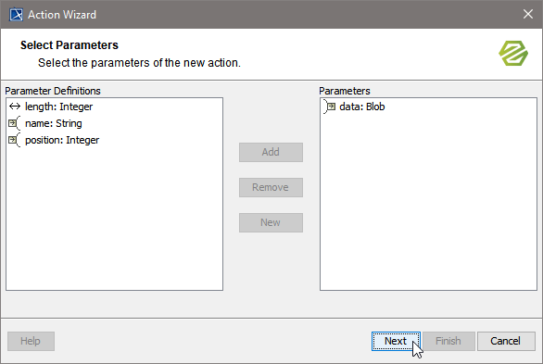The height and width of the screenshot is (364, 543).
Task: Click the input pin icon next to position
Action: [14, 140]
